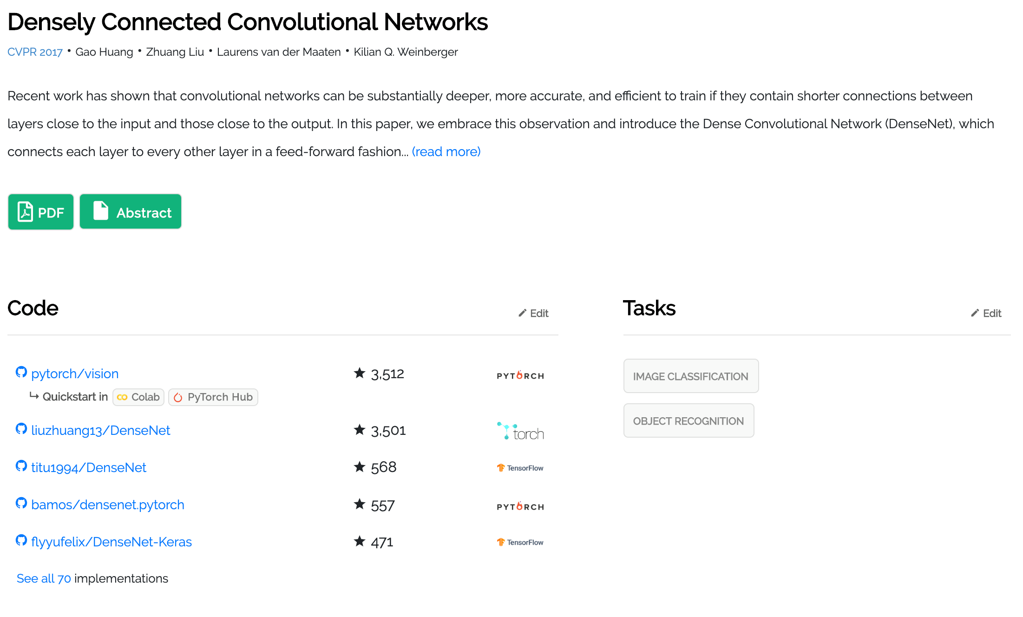Follow the CVPR 2017 conference link
The width and height of the screenshot is (1023, 617).
35,52
